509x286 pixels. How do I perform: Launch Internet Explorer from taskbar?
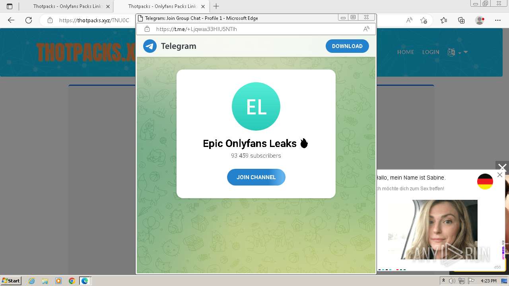31,281
